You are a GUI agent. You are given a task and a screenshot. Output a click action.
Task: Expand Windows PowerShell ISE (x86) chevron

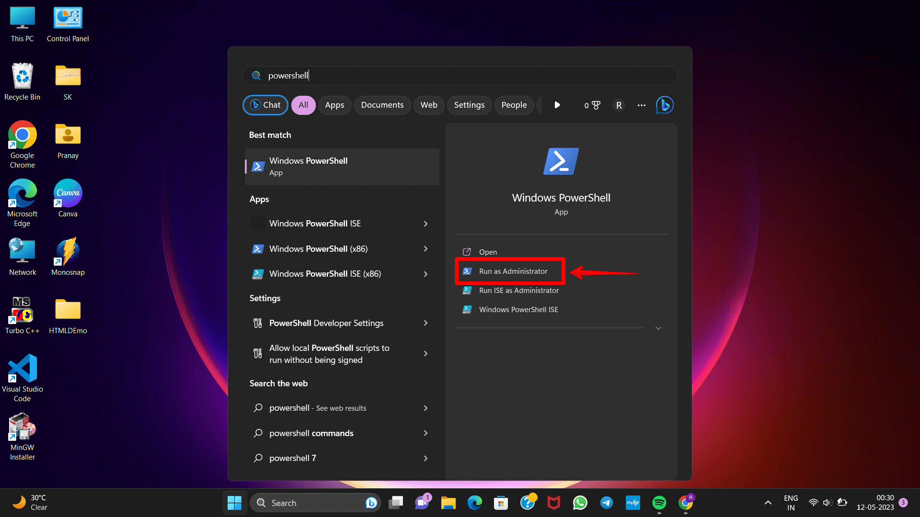coord(425,274)
